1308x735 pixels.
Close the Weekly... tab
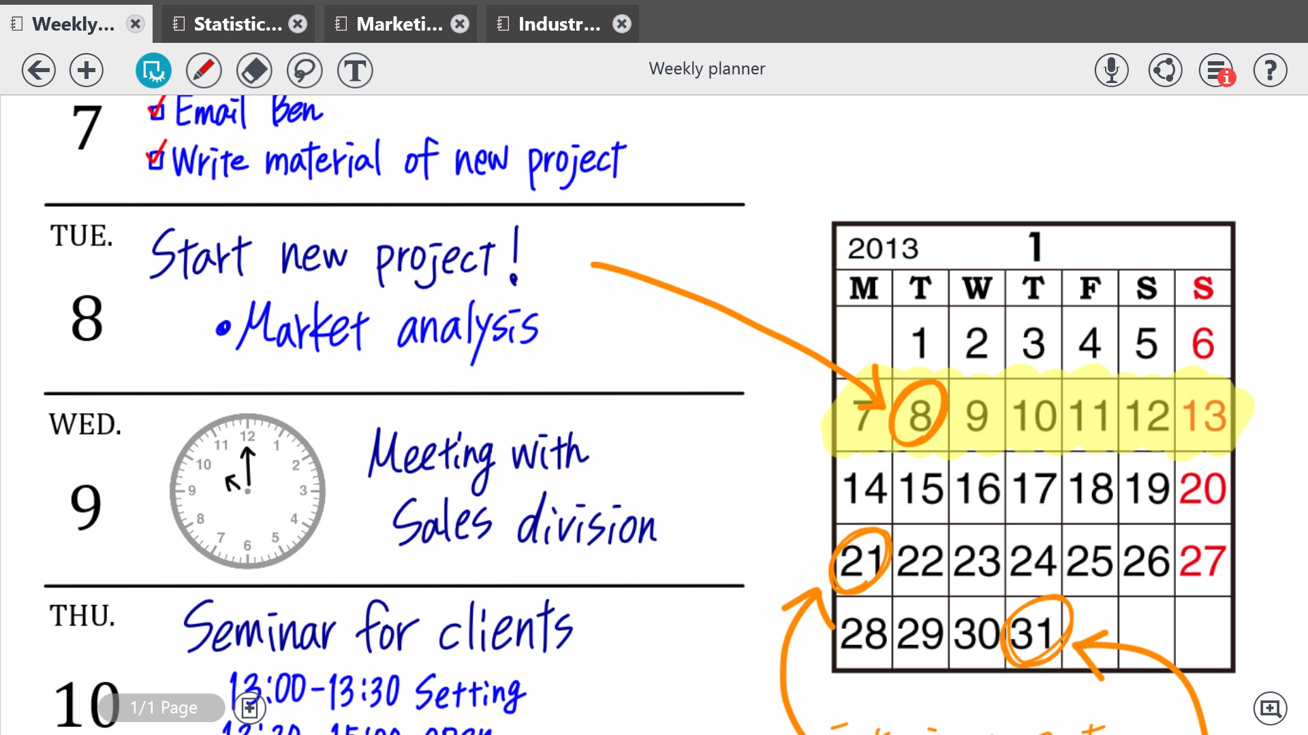pyautogui.click(x=136, y=24)
